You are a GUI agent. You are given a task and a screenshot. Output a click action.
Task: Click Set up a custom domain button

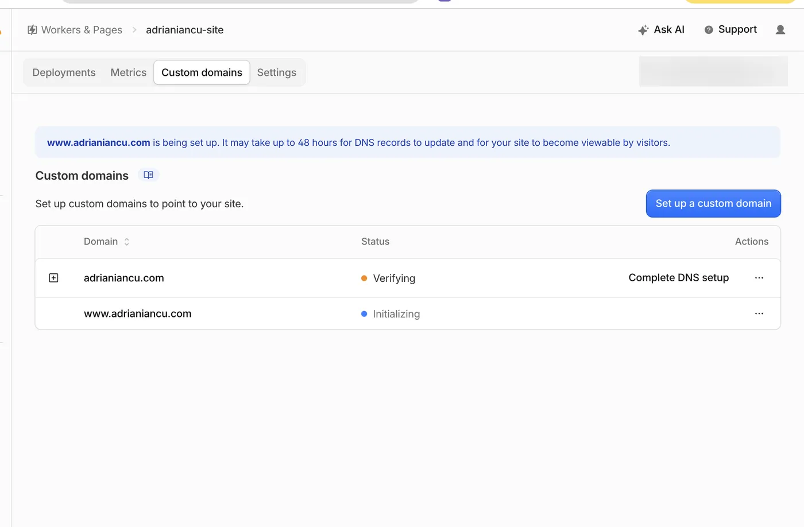click(x=713, y=204)
